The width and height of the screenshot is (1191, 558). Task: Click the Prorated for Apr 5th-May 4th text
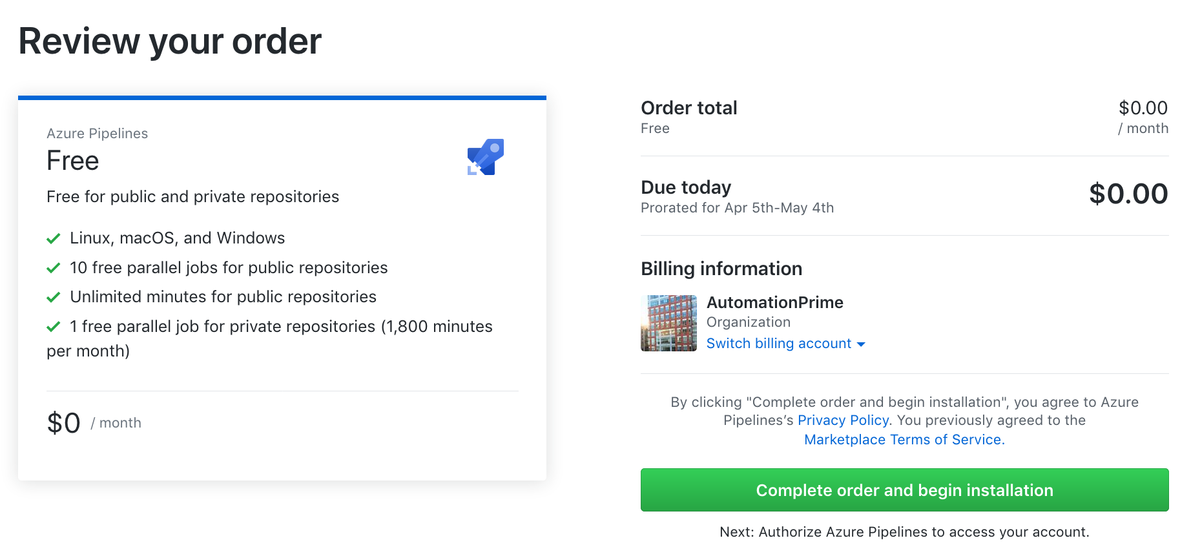(x=737, y=208)
